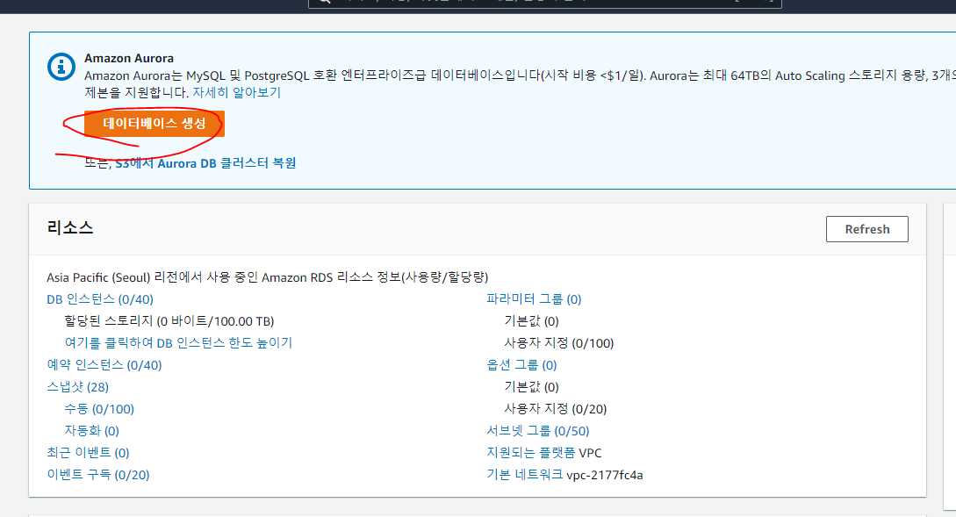Open 자동화 (0) snapshots link

point(92,431)
